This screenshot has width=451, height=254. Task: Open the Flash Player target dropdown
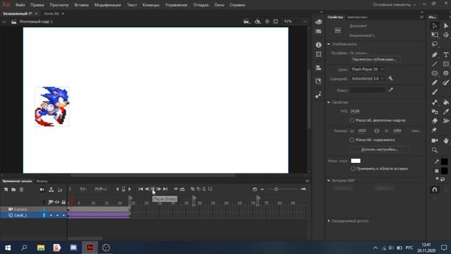tap(367, 69)
